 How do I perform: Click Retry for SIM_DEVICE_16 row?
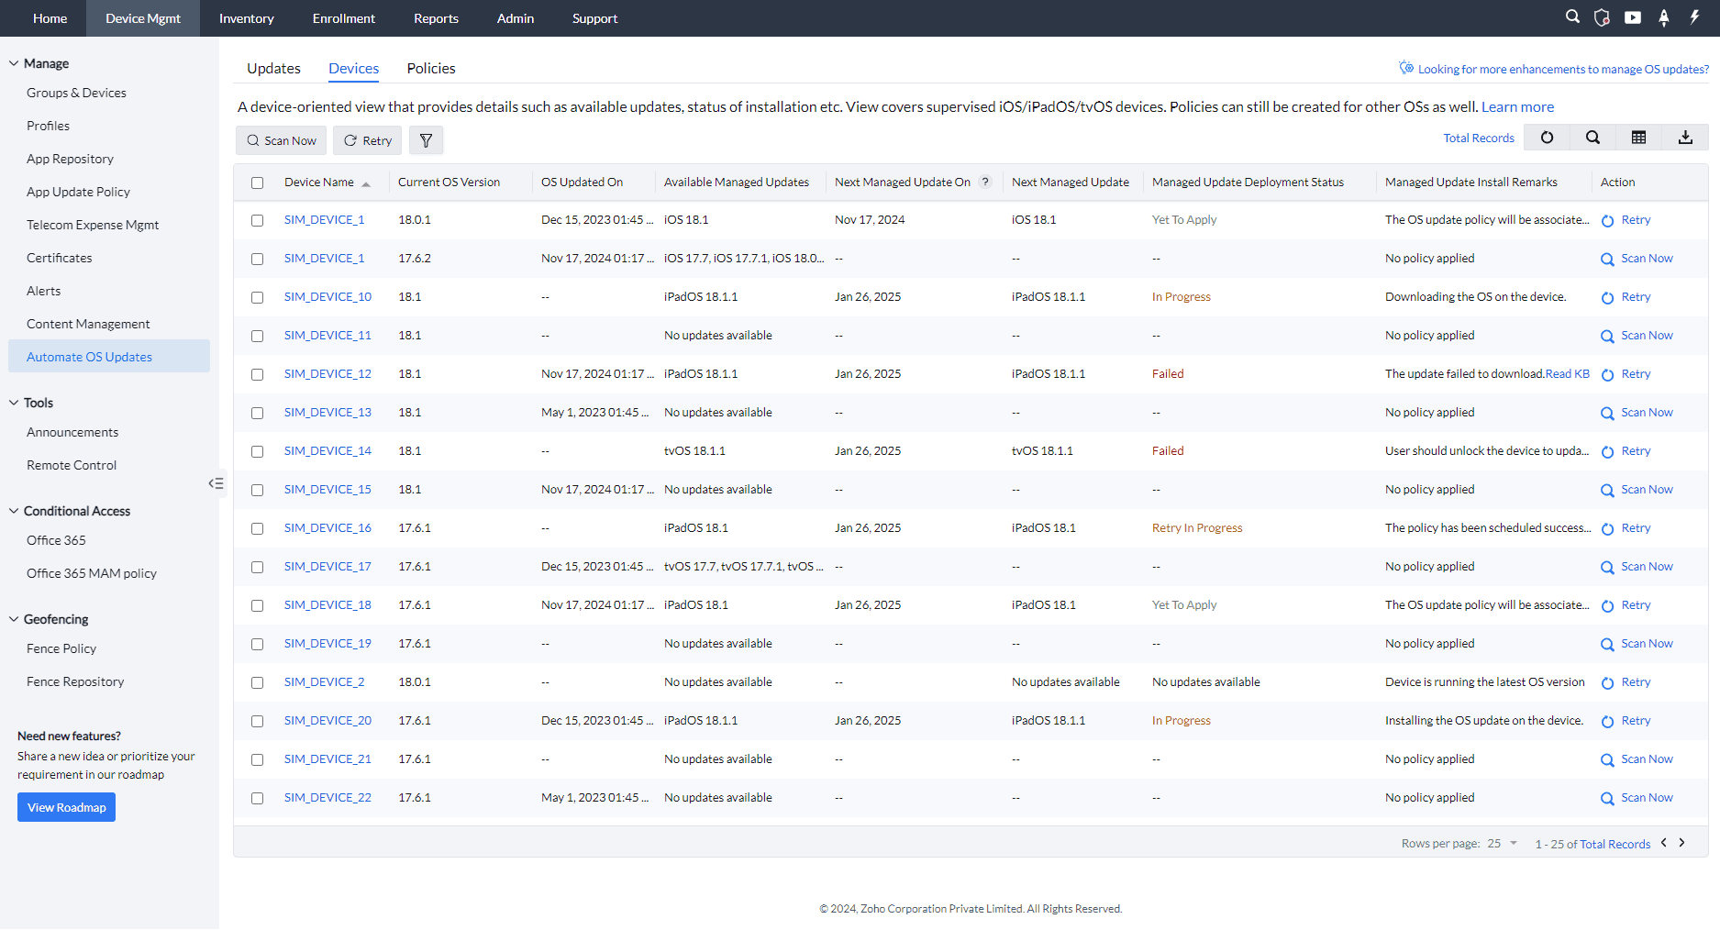[1626, 528]
